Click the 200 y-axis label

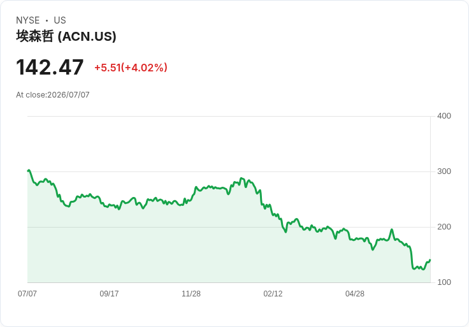click(x=444, y=227)
